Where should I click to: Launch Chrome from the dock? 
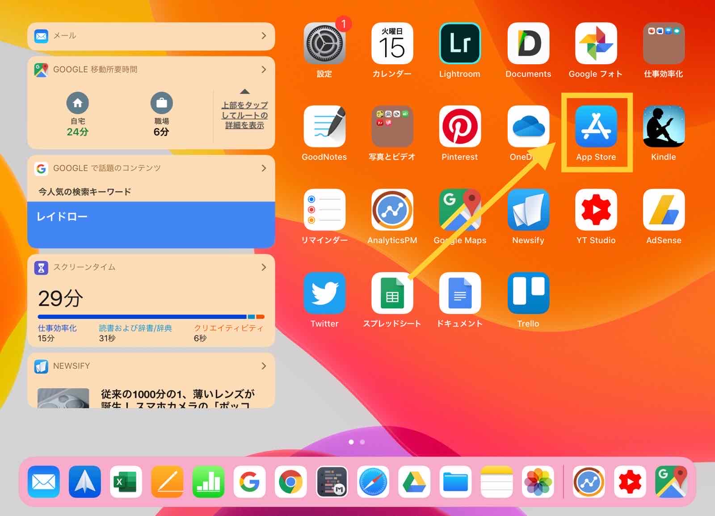click(290, 482)
